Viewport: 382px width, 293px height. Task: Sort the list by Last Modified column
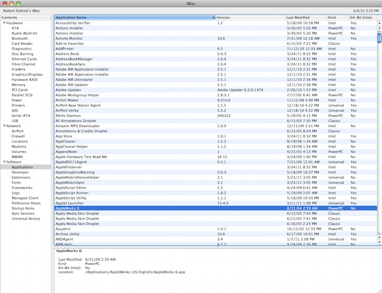click(306, 17)
